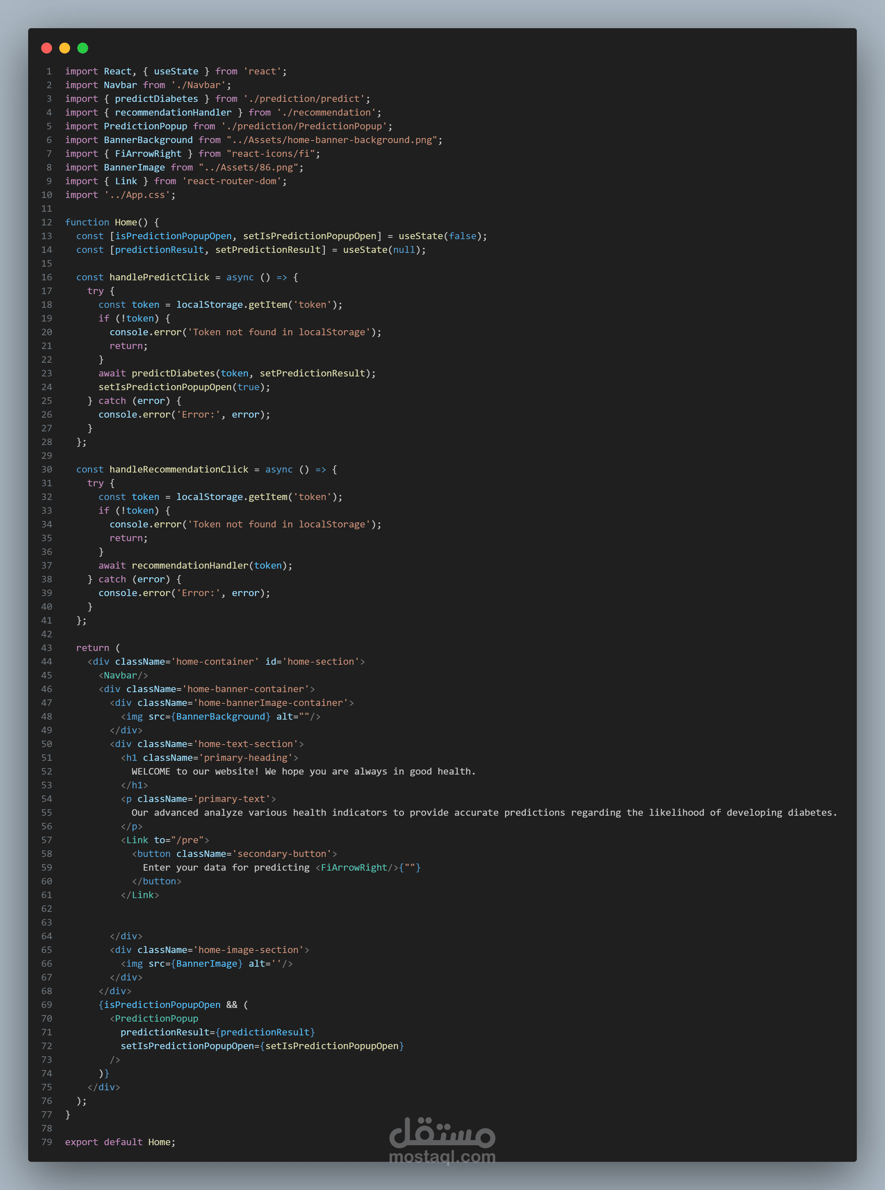
Task: Click the './prediction/predict' import path
Action: click(304, 99)
